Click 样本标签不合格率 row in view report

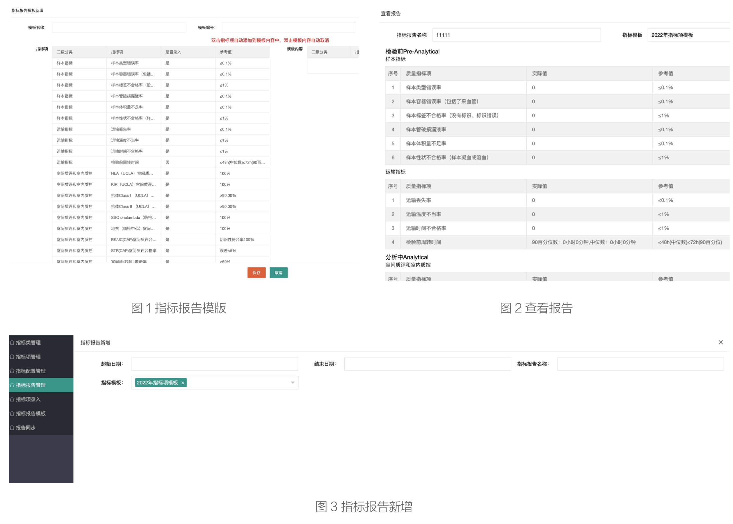557,116
